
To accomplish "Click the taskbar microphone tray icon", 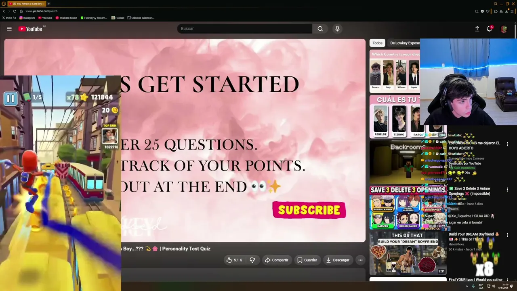I will [x=473, y=286].
